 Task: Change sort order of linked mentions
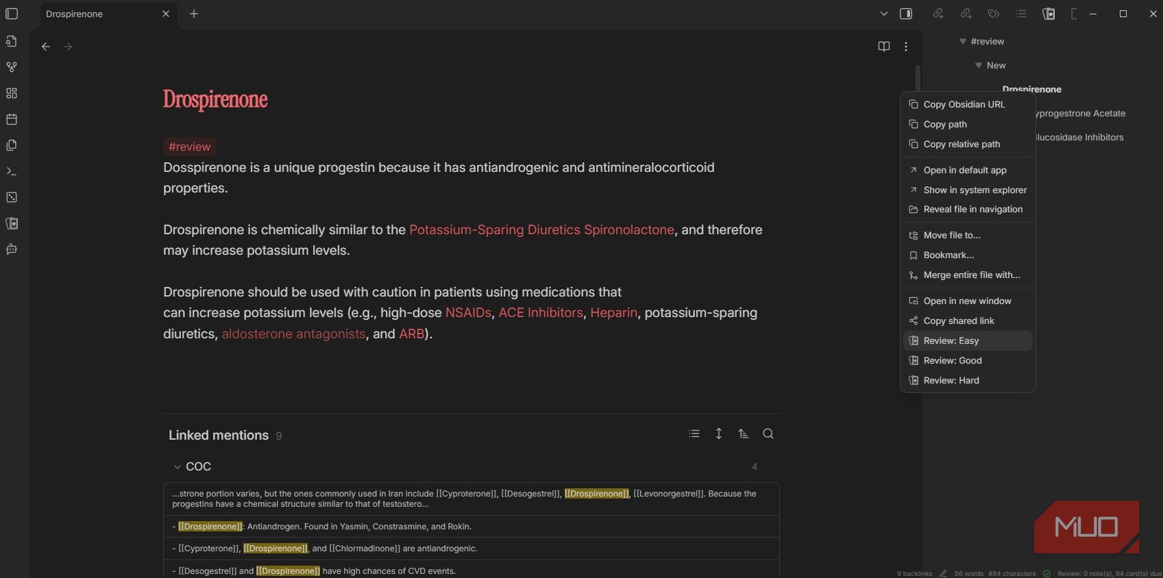tap(744, 433)
